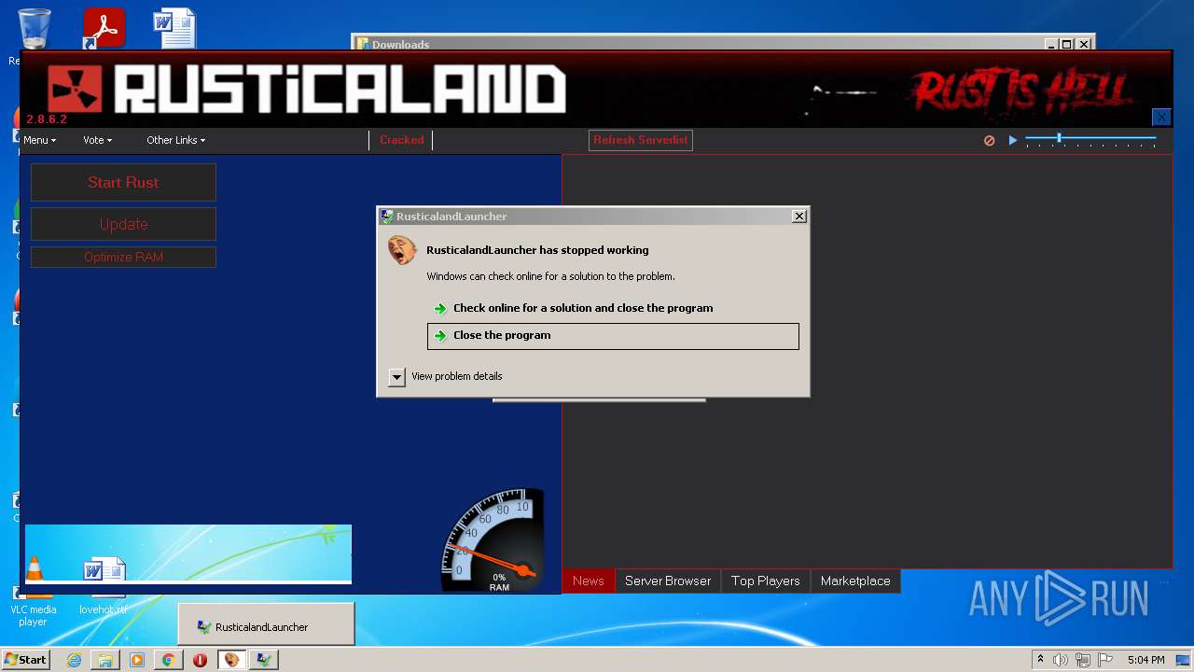Adjust the launcher music volume slider
Screen dimensions: 1194x672
click(1090, 139)
